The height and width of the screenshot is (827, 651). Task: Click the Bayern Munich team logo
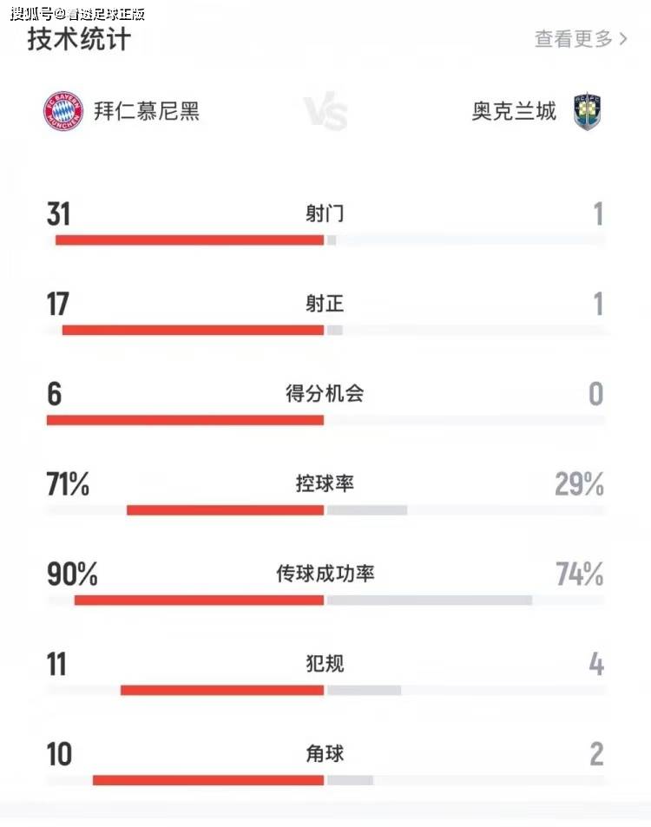(63, 111)
